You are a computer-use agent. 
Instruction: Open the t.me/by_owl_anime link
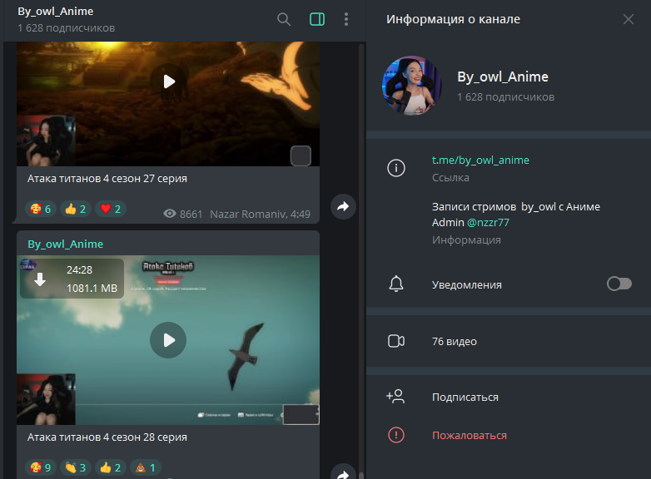click(480, 160)
